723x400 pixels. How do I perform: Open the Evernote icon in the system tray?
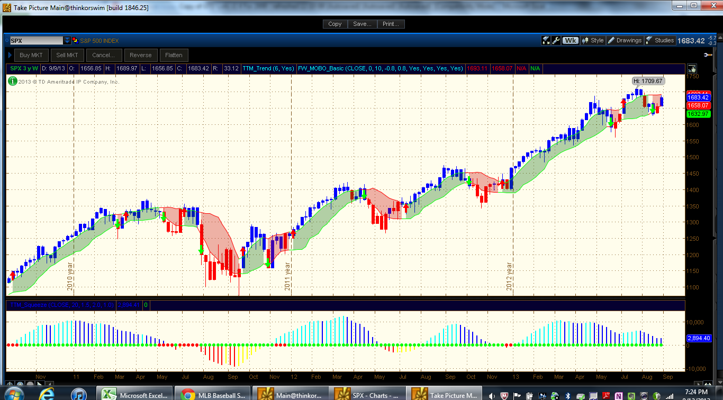pyautogui.click(x=631, y=395)
